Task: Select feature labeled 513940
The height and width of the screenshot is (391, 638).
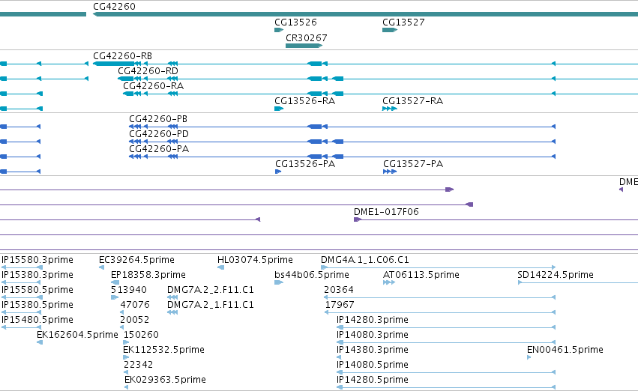Action: pyautogui.click(x=129, y=290)
